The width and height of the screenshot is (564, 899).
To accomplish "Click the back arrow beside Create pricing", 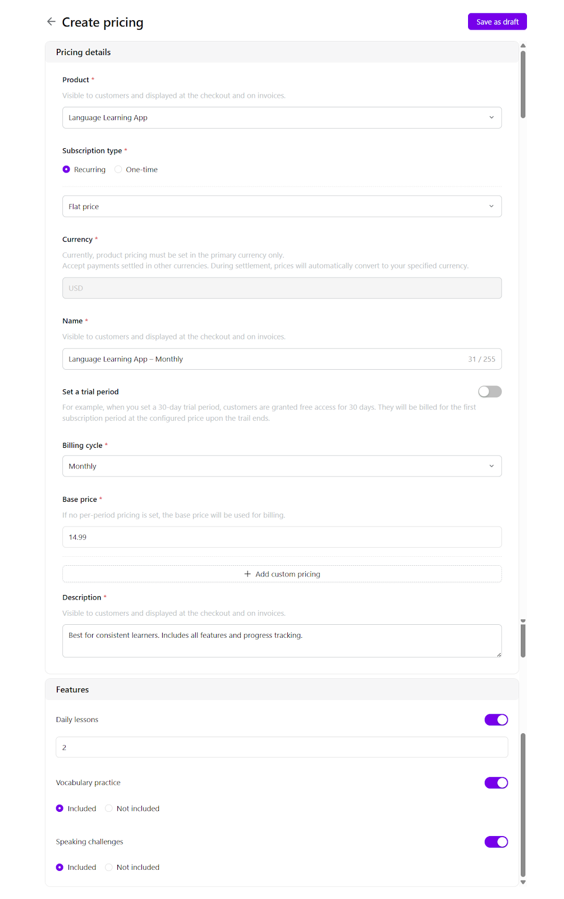I will (51, 22).
